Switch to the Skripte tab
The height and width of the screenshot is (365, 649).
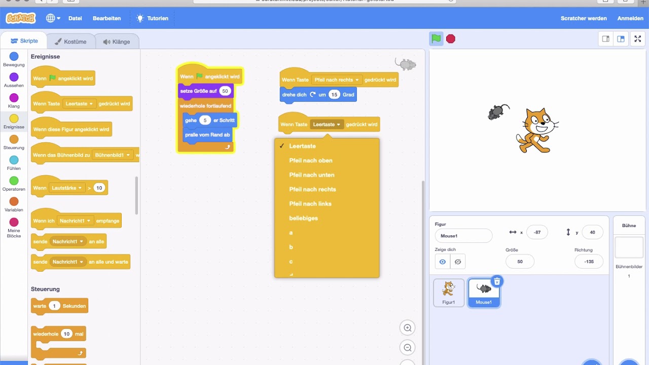24,41
